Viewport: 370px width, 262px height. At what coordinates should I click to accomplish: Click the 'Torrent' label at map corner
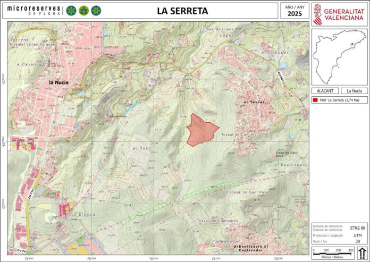tap(19, 40)
